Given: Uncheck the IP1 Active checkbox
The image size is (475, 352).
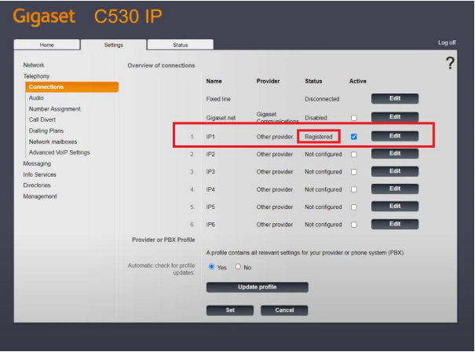Looking at the screenshot, I should click(x=353, y=137).
